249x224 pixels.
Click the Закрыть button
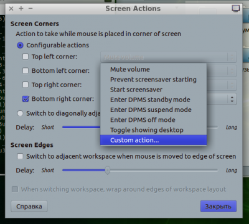pyautogui.click(x=218, y=207)
